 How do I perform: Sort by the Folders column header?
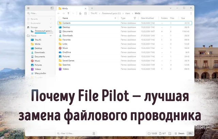pyautogui.click(x=164, y=18)
